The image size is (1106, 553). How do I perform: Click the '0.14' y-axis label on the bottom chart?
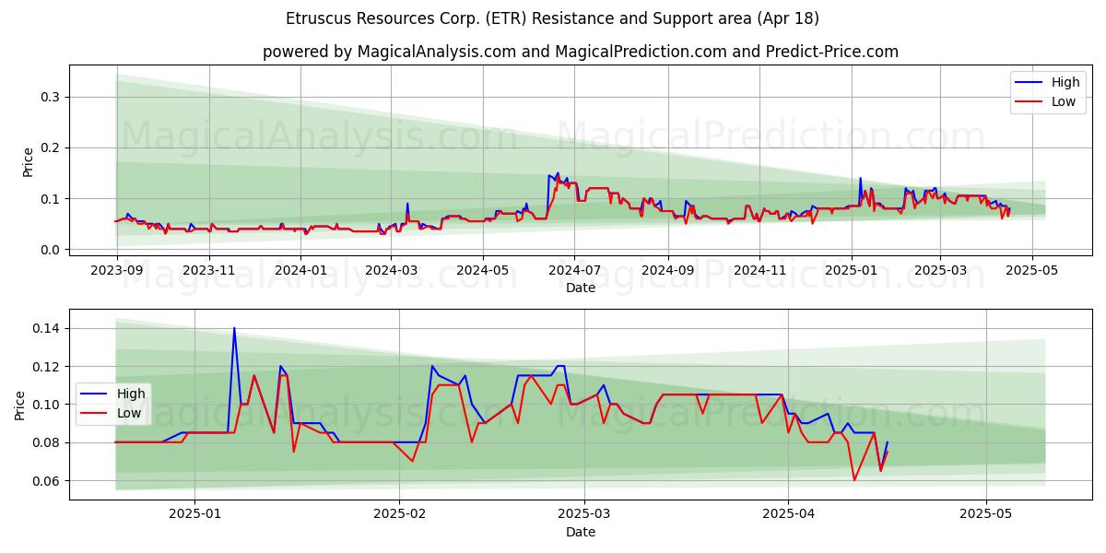pos(48,328)
